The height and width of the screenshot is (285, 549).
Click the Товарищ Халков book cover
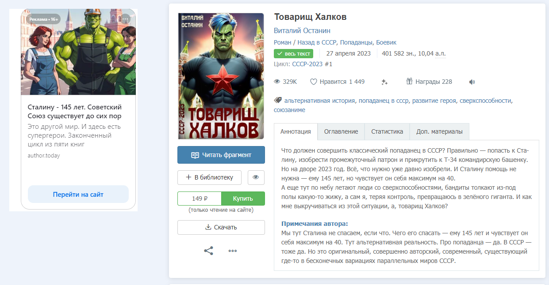[221, 76]
